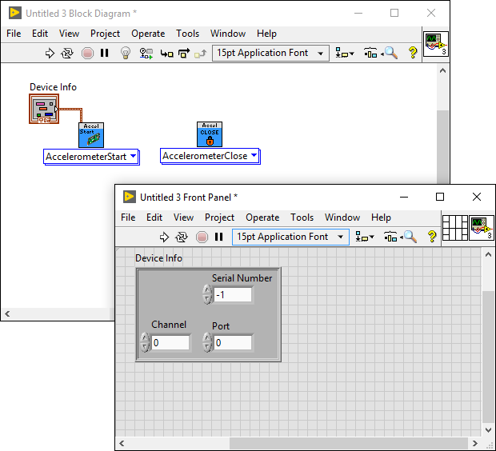The width and height of the screenshot is (496, 451).
Task: Decrement Port value with down arrow
Action: point(207,347)
